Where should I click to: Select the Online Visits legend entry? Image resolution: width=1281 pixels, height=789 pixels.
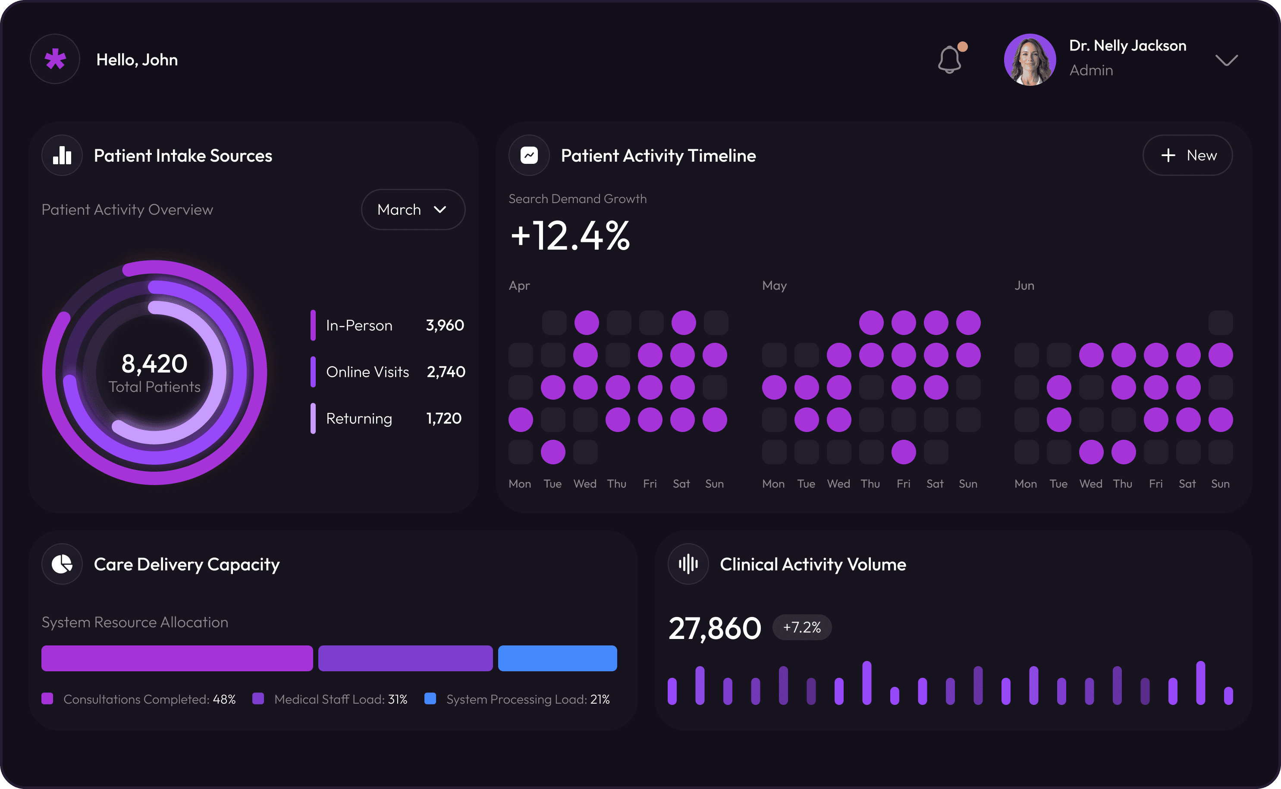(x=367, y=372)
